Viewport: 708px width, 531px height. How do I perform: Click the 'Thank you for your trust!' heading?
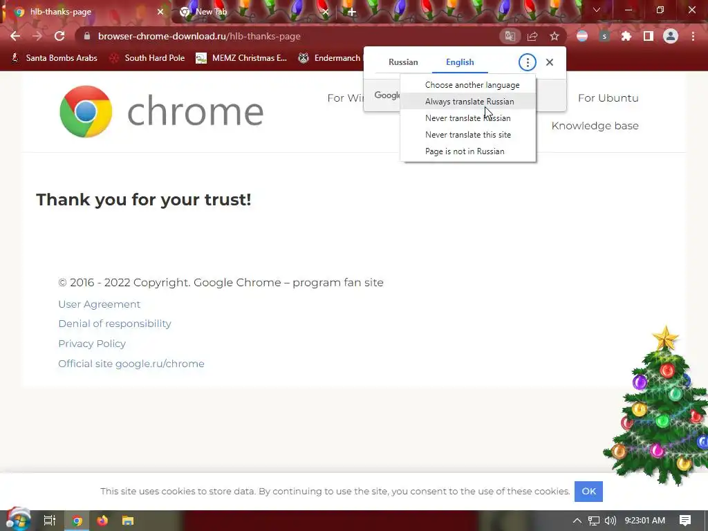[144, 200]
